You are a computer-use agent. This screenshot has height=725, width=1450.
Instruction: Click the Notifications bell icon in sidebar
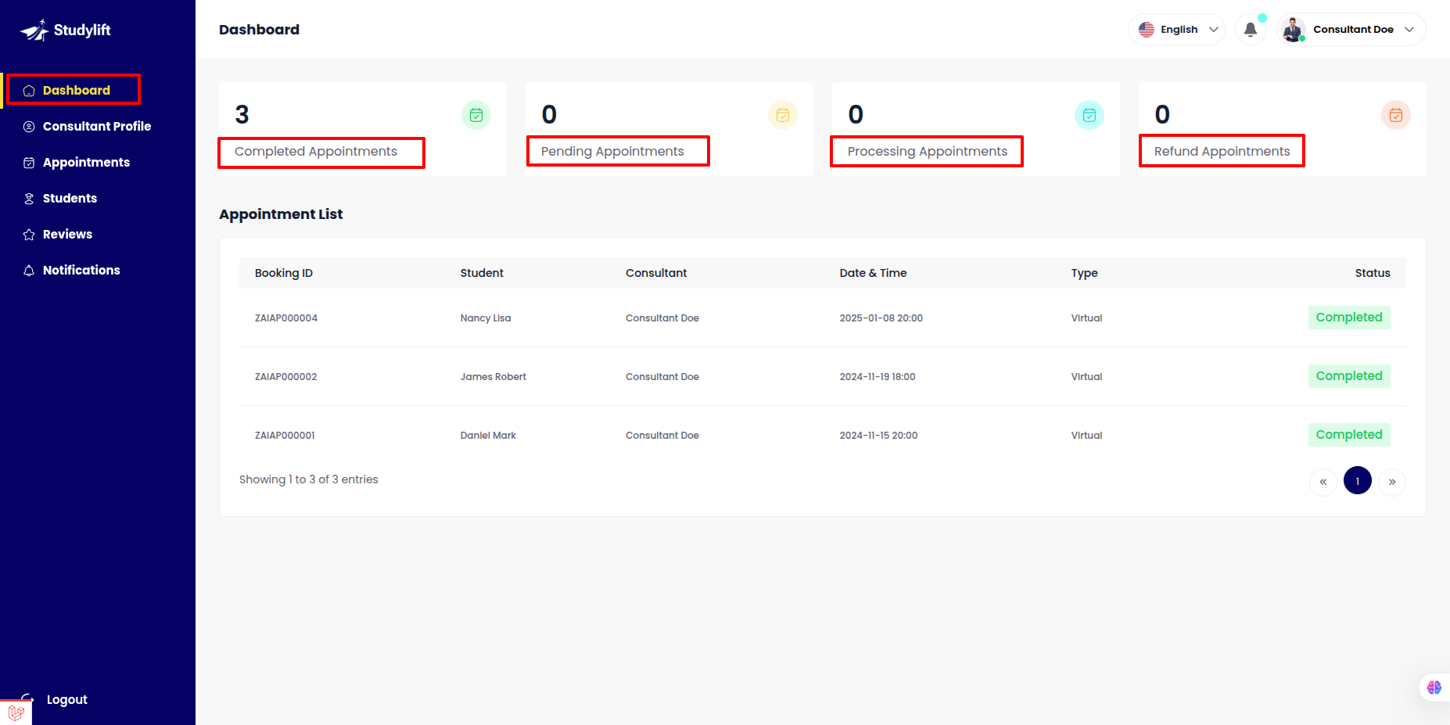pyautogui.click(x=29, y=271)
